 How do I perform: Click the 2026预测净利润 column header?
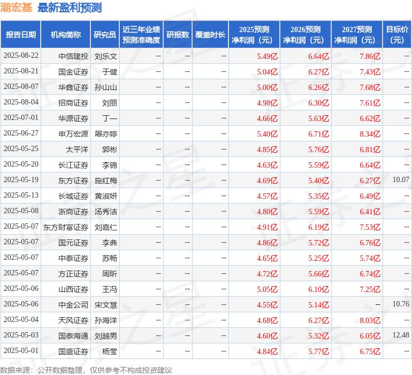pos(305,34)
